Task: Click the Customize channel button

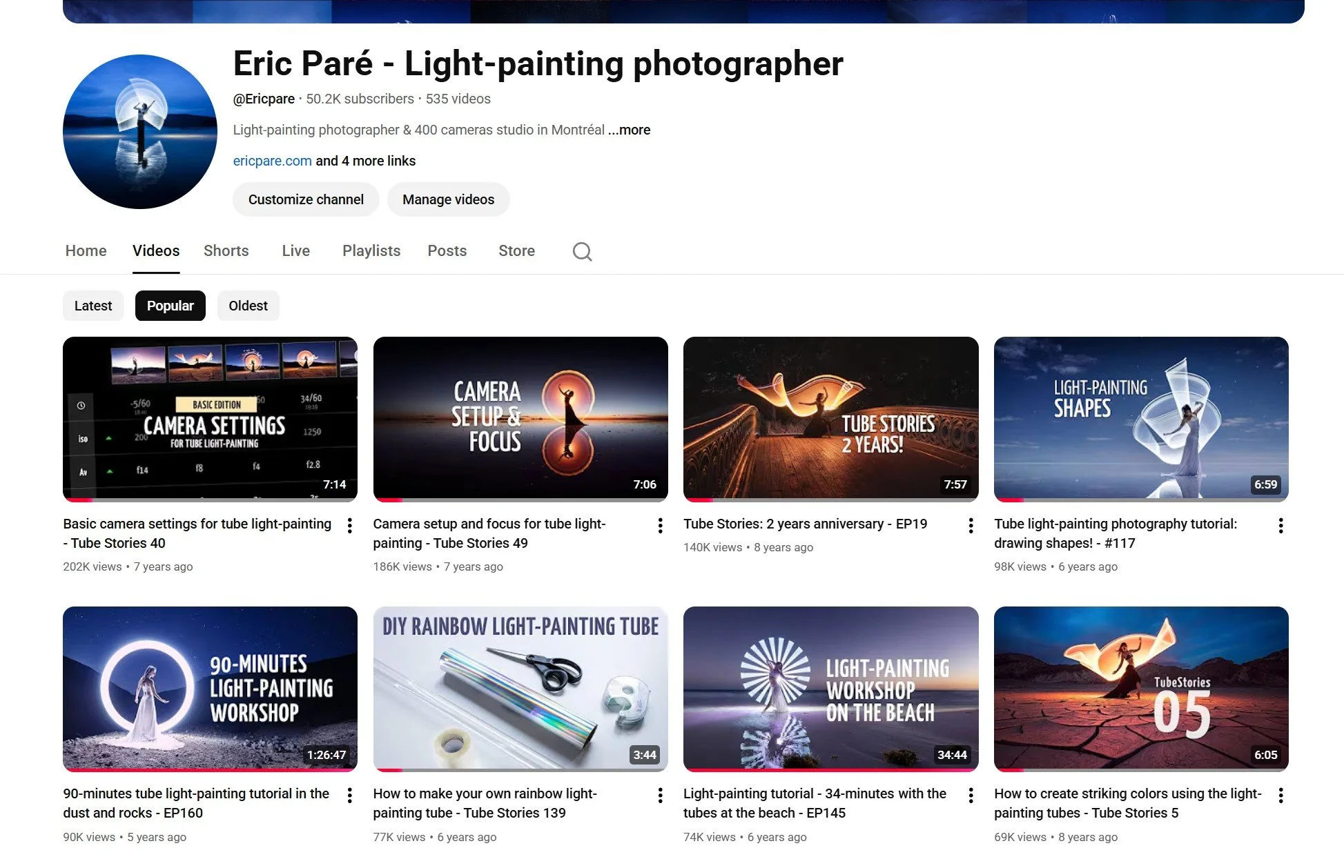Action: 306,199
